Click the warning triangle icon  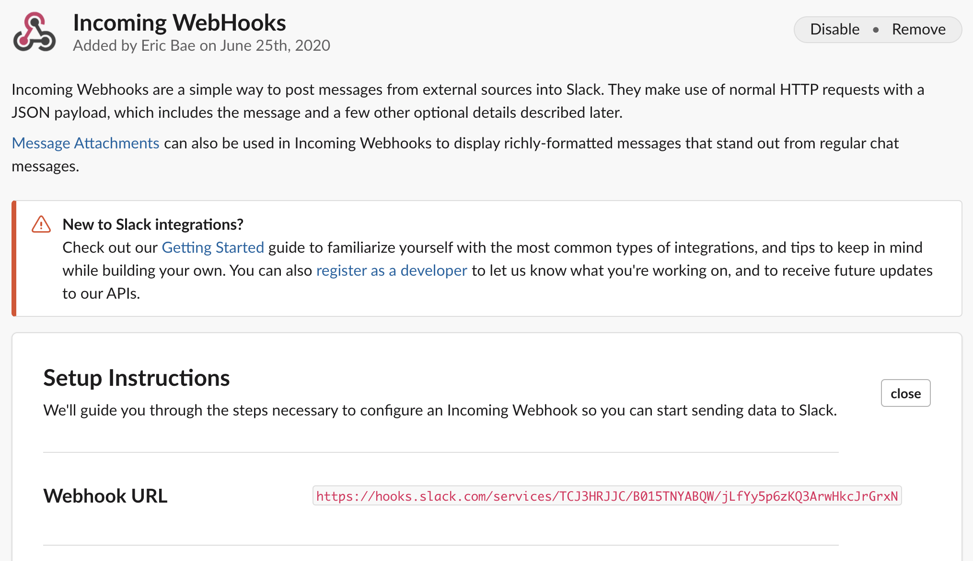click(x=41, y=224)
